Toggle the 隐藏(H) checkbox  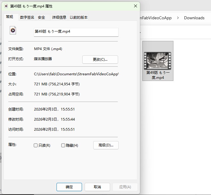pos(63,145)
